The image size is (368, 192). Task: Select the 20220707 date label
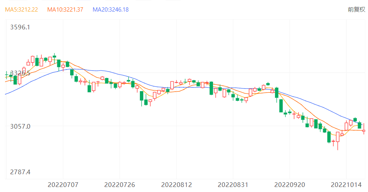[x=63, y=185]
